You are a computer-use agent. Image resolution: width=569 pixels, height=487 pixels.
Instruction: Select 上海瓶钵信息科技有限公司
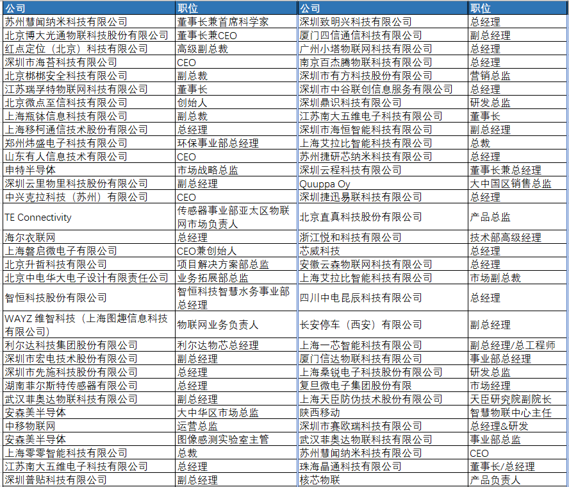click(88, 116)
